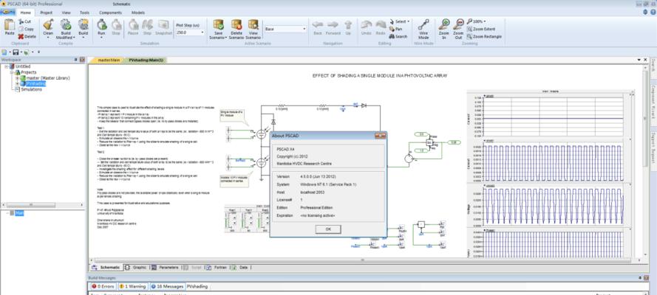Screen dimensions: 657x295
Task: Open the Plot Step value dropdown
Action: (202, 32)
